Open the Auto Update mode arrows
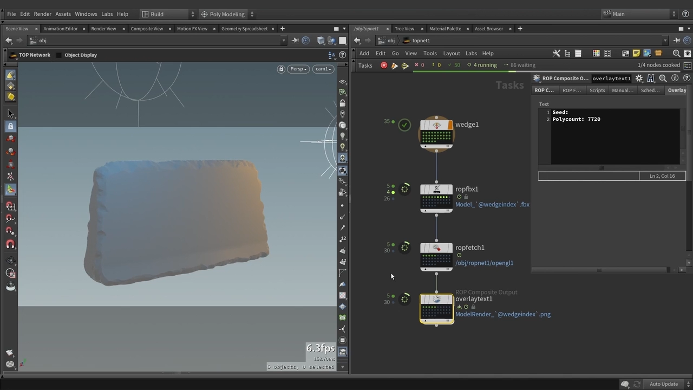This screenshot has width=693, height=390. coord(689,384)
